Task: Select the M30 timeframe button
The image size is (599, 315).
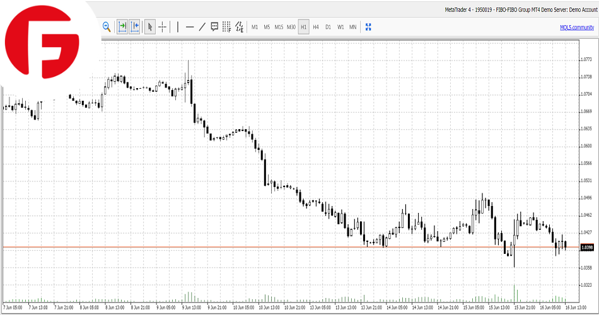Action: tap(291, 27)
